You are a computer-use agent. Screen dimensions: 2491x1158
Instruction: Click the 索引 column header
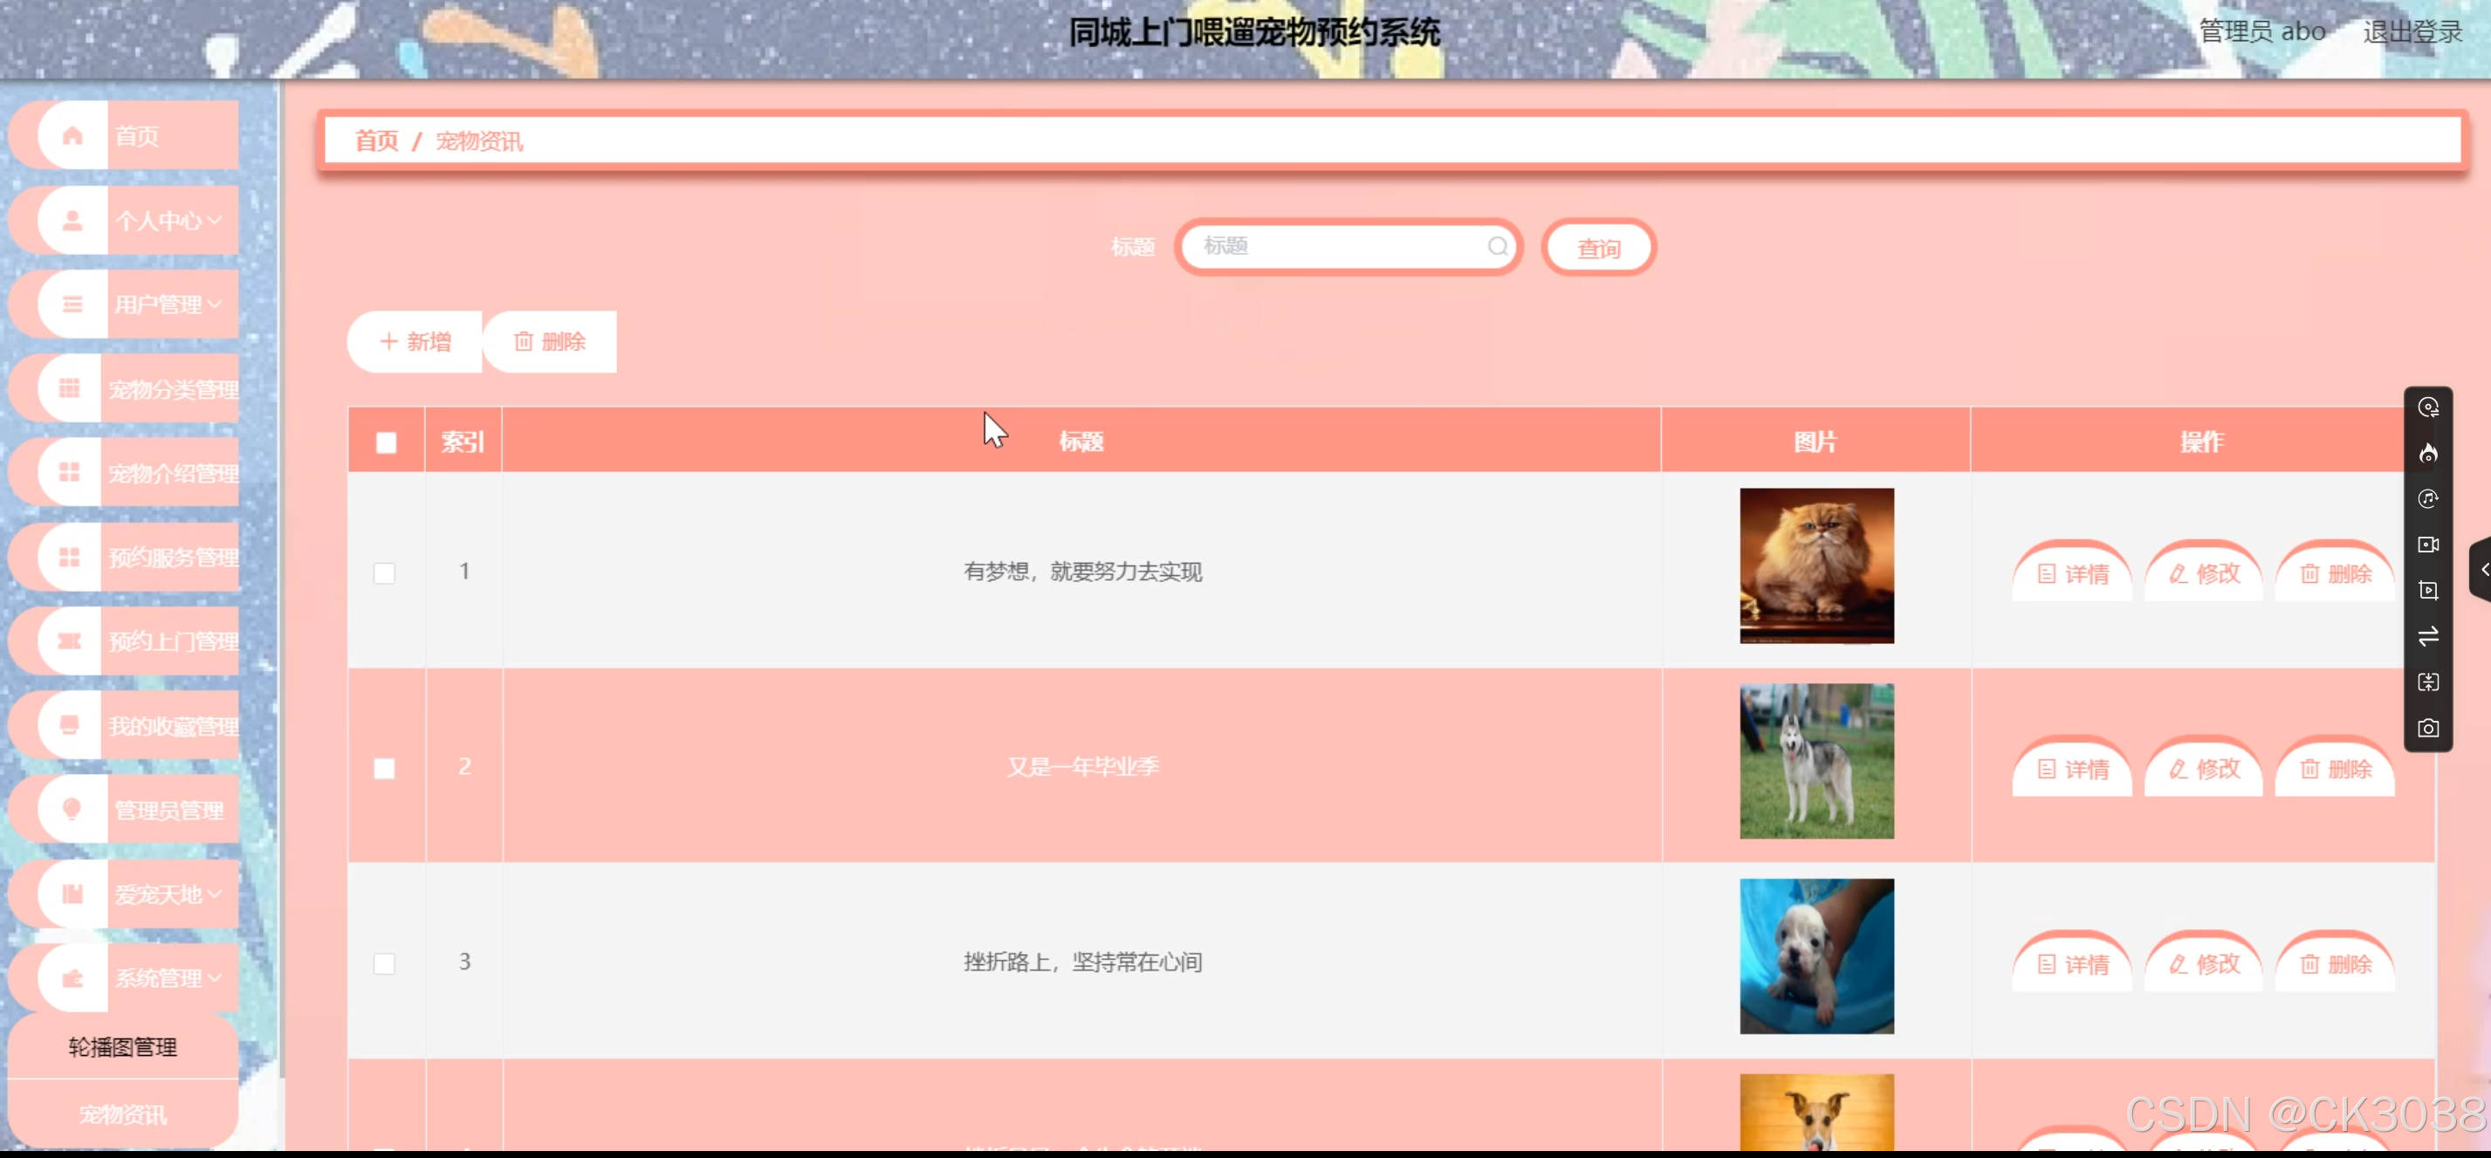(x=463, y=442)
